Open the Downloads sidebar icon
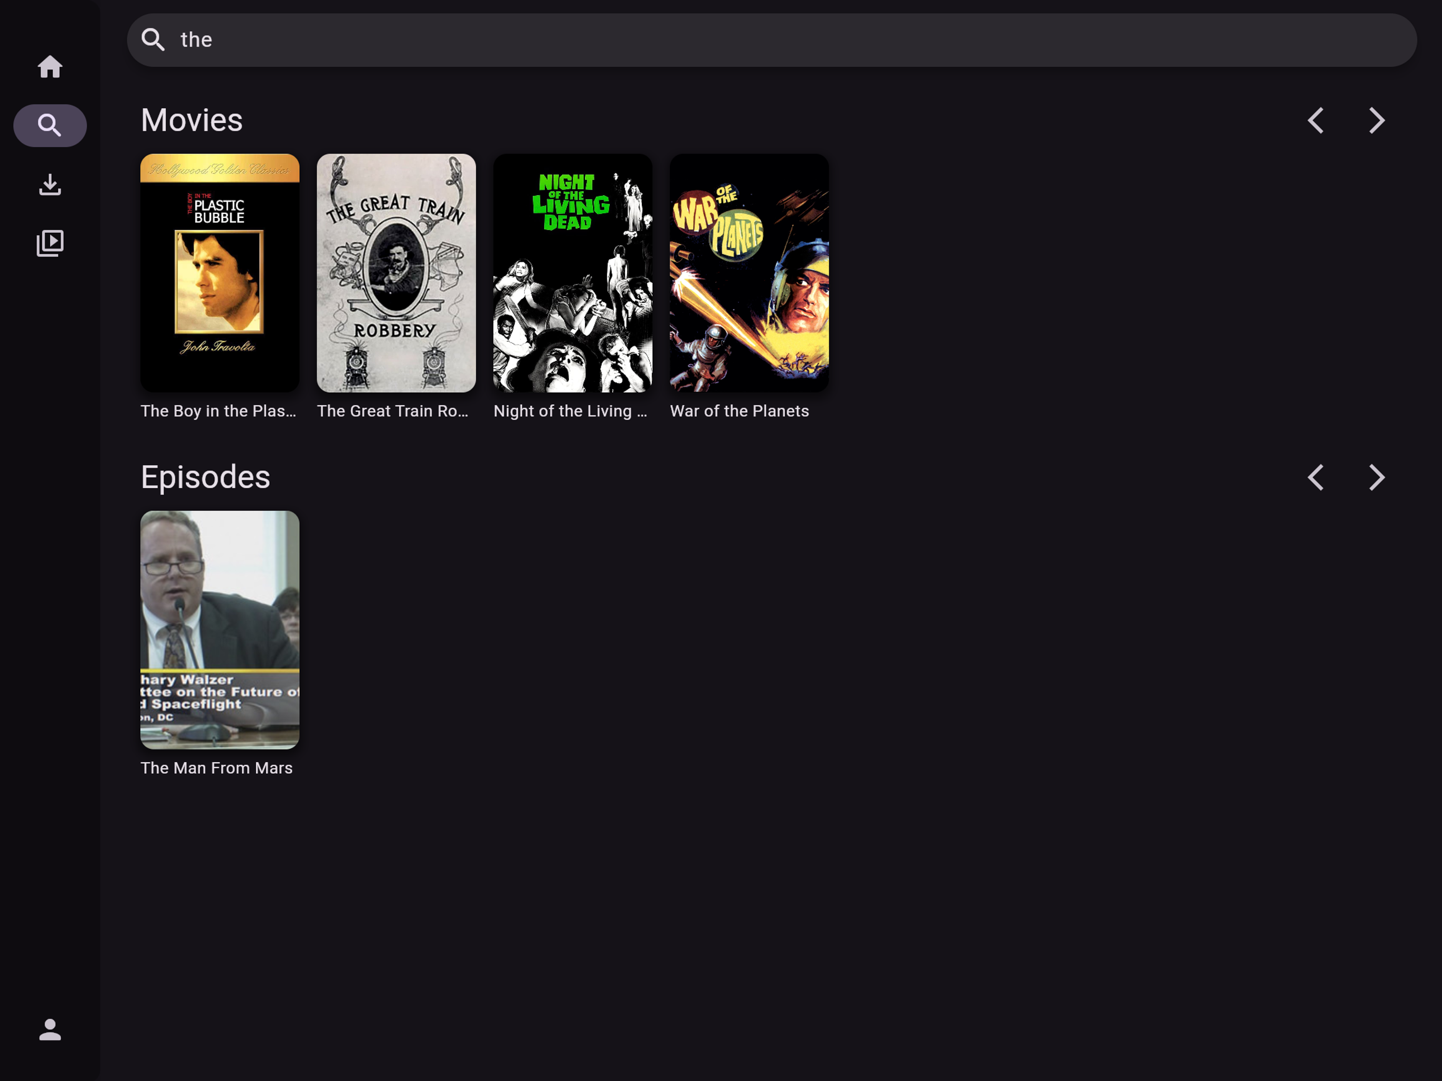The height and width of the screenshot is (1081, 1442). click(50, 185)
